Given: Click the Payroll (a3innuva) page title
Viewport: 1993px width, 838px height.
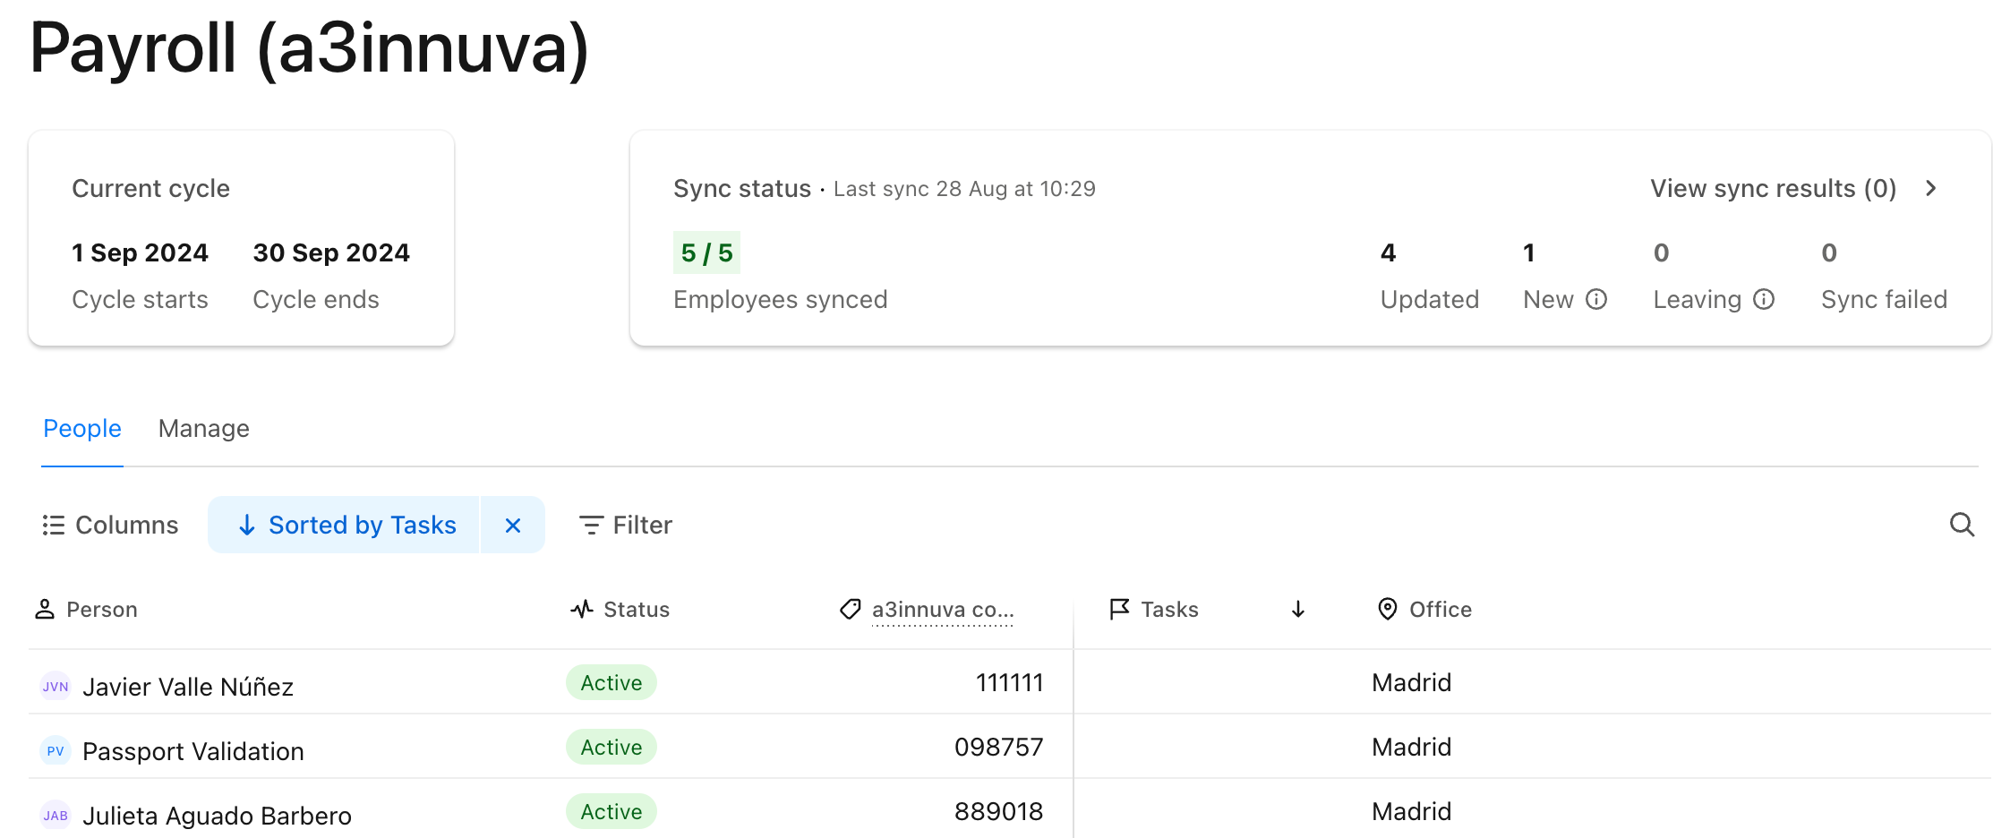Looking at the screenshot, I should pos(309,47).
